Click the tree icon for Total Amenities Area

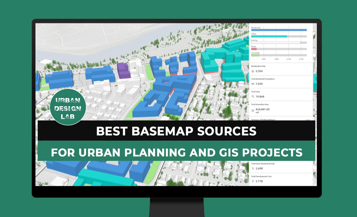tap(253, 110)
